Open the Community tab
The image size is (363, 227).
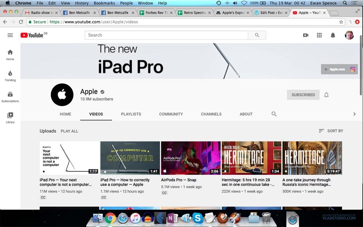pos(171,114)
